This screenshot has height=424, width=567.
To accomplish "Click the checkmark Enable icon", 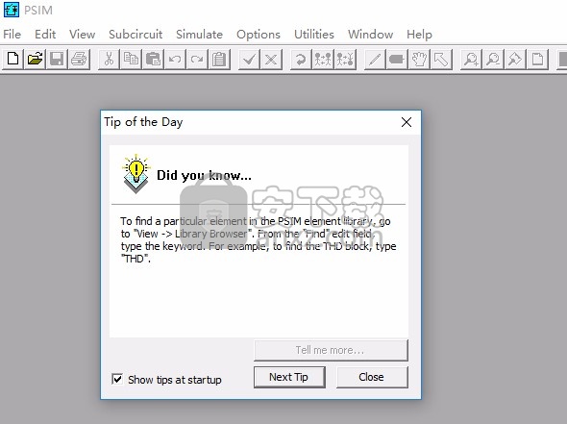I will click(249, 59).
